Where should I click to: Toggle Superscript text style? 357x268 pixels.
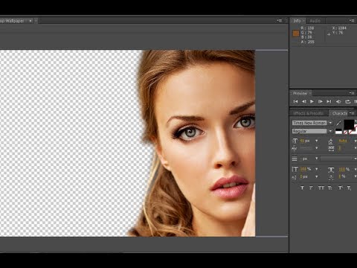pos(340,188)
